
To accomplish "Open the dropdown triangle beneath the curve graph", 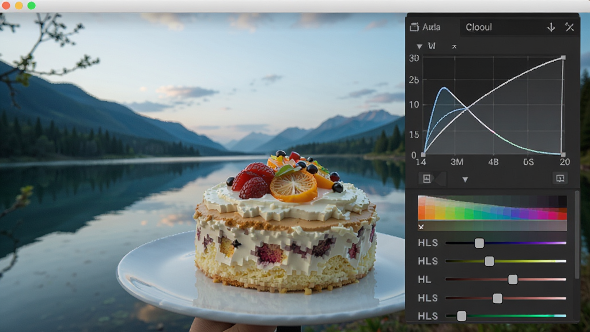I will pyautogui.click(x=465, y=180).
